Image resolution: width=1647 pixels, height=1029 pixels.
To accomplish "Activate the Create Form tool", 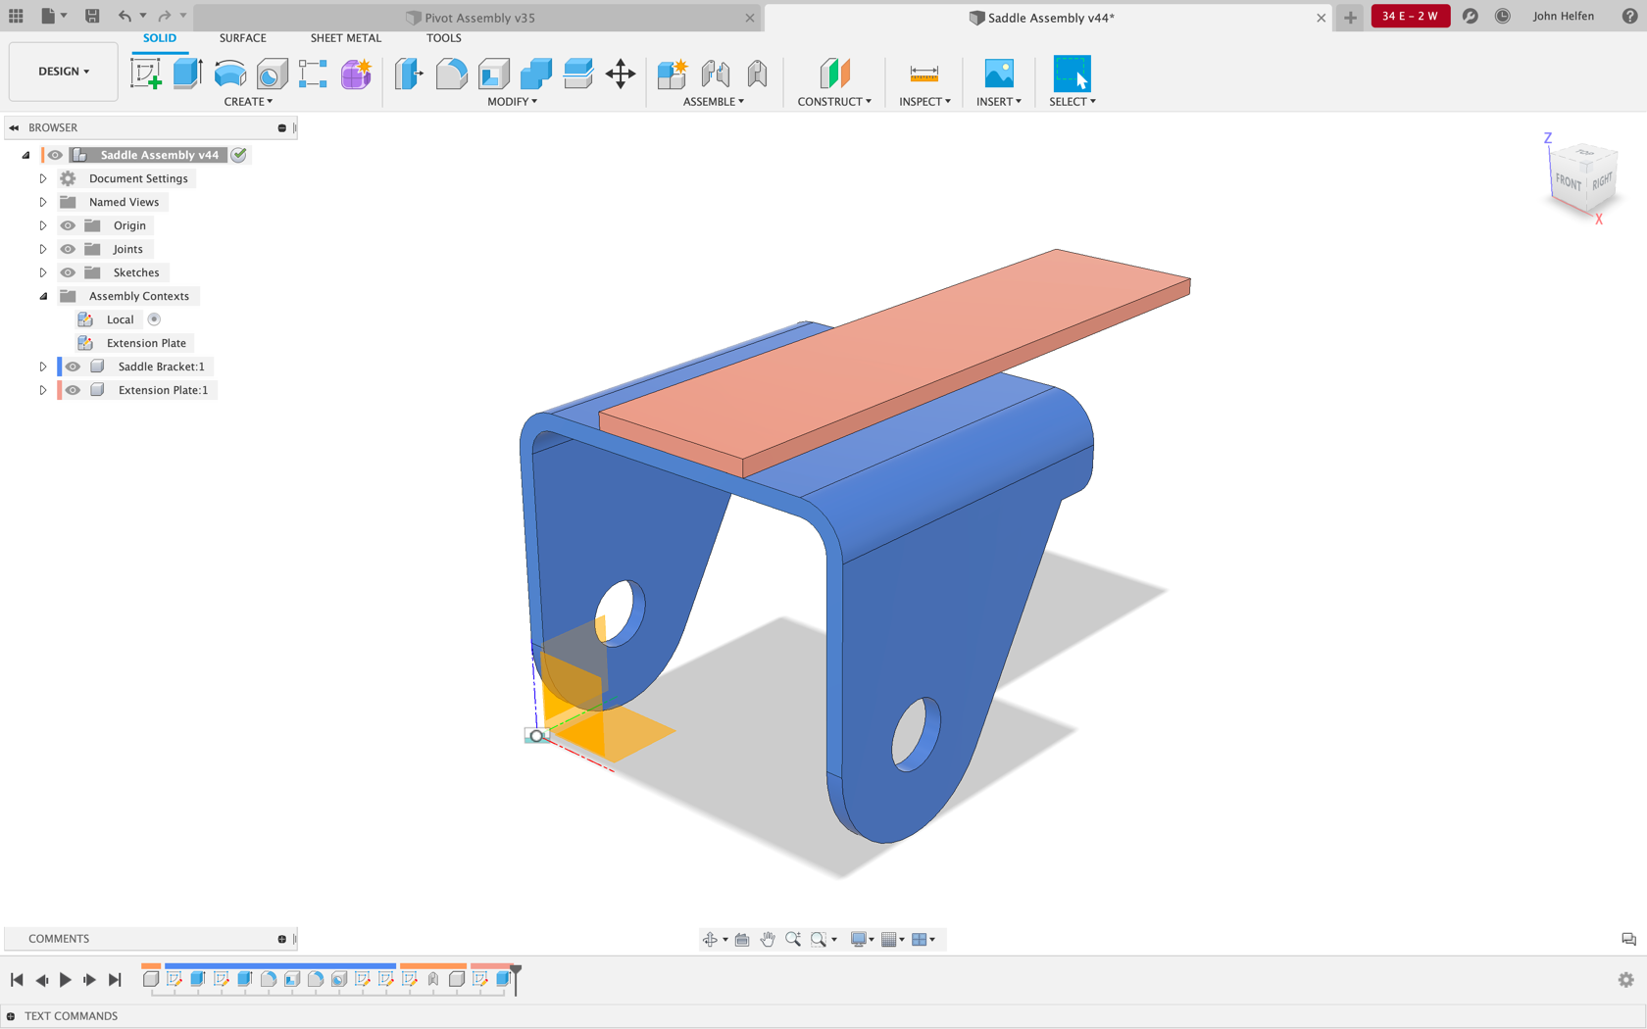I will coord(356,73).
